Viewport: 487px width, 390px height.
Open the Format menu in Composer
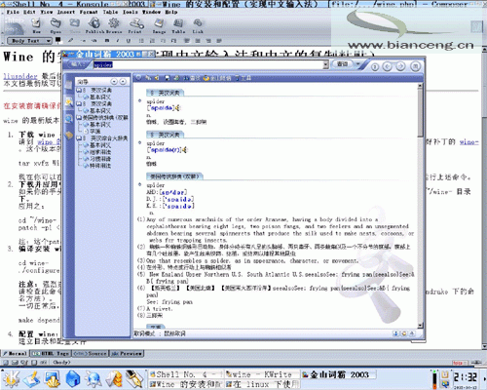(89, 12)
